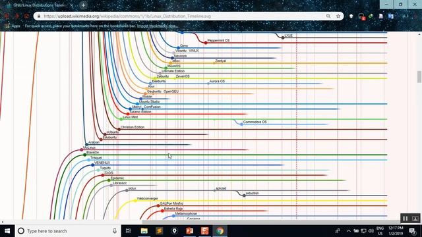Open zoom magnifier icon in address bar
Screen dimensions: 422x237
pos(328,16)
